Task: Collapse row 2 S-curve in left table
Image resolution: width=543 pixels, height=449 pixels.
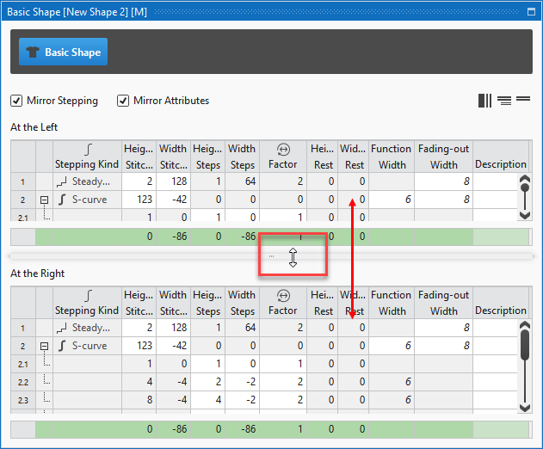Action: coord(43,200)
